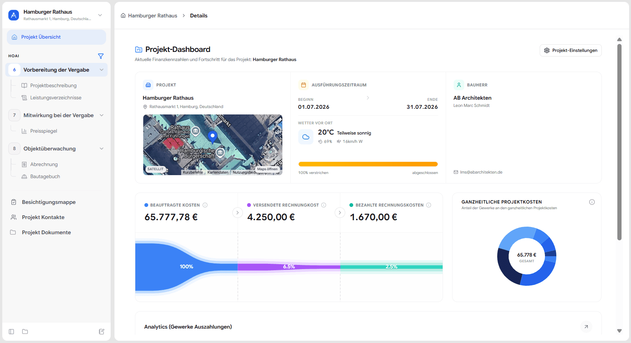Open Projekt Dokumente
Screen dimensions: 631x343
(x=46, y=233)
